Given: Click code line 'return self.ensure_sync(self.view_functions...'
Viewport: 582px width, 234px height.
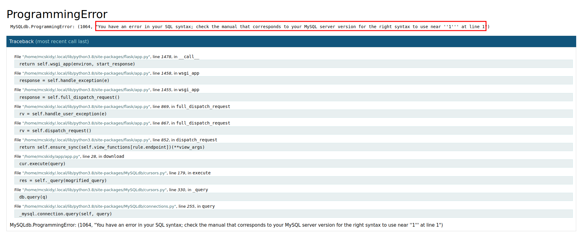Looking at the screenshot, I should (x=293, y=147).
